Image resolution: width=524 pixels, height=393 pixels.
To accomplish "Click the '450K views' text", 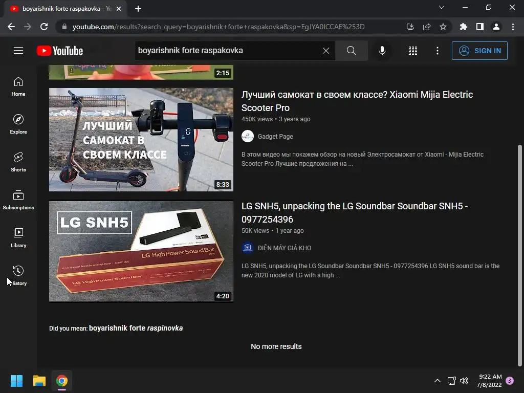I will click(257, 119).
